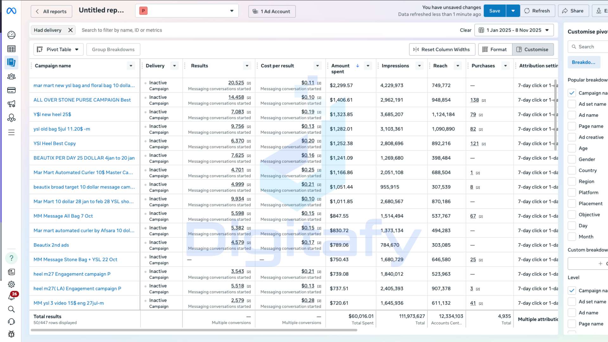
Task: Click the Amount spent sort arrow
Action: 358,66
